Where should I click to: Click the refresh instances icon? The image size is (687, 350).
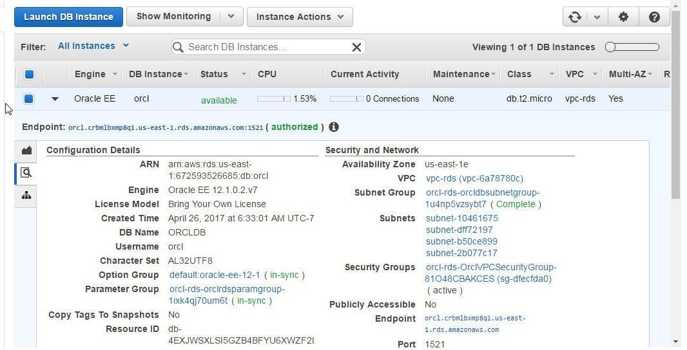tap(574, 17)
